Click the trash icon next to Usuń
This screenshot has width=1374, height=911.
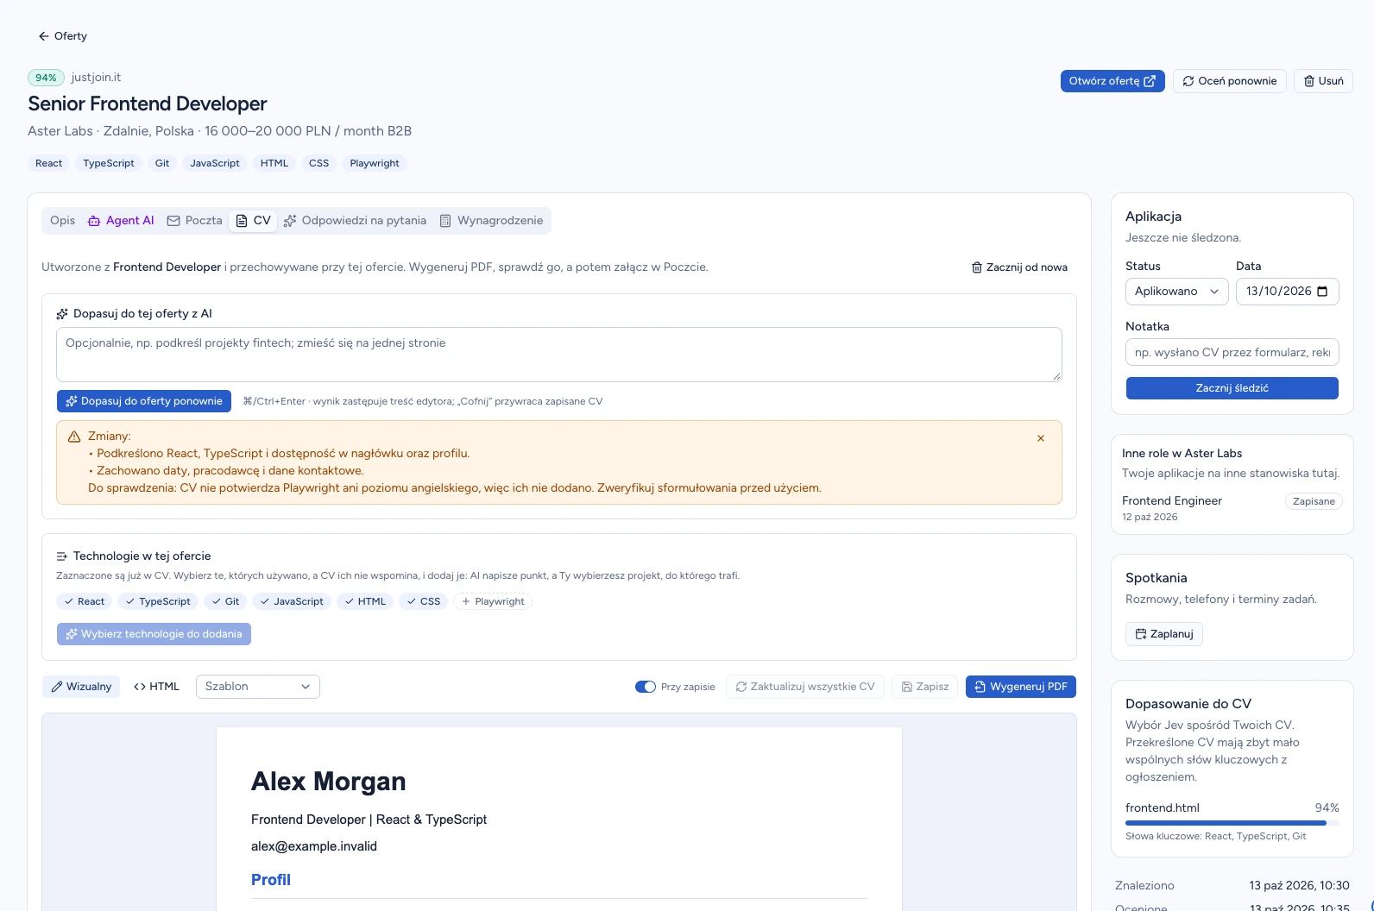[1309, 81]
